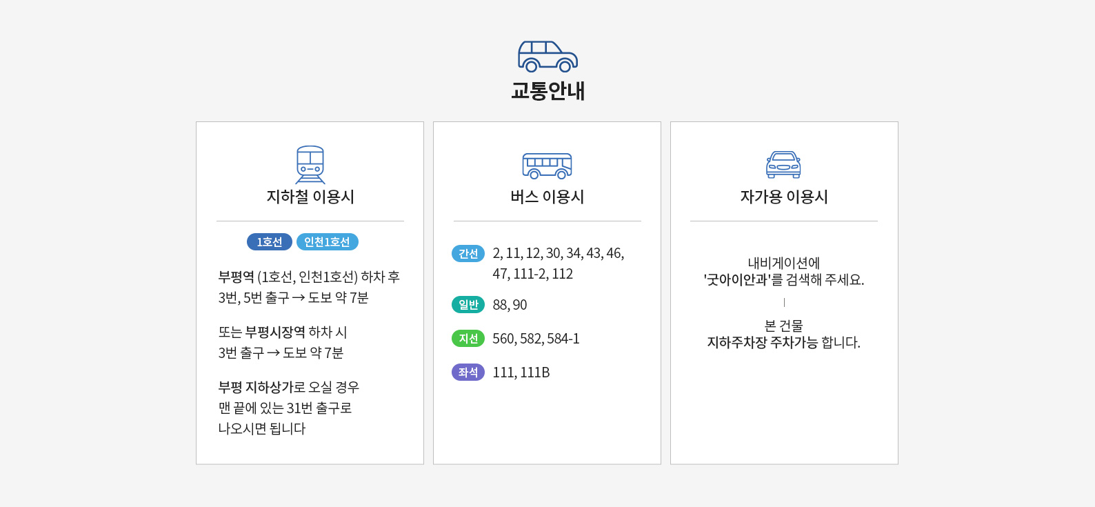Image resolution: width=1095 pixels, height=507 pixels.
Task: Click the private car icon
Action: (783, 165)
